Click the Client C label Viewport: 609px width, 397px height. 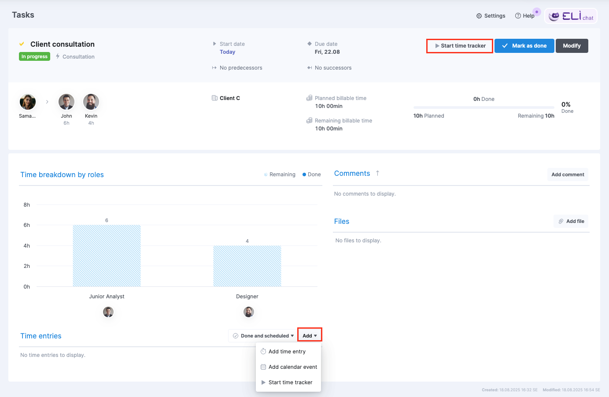[230, 98]
